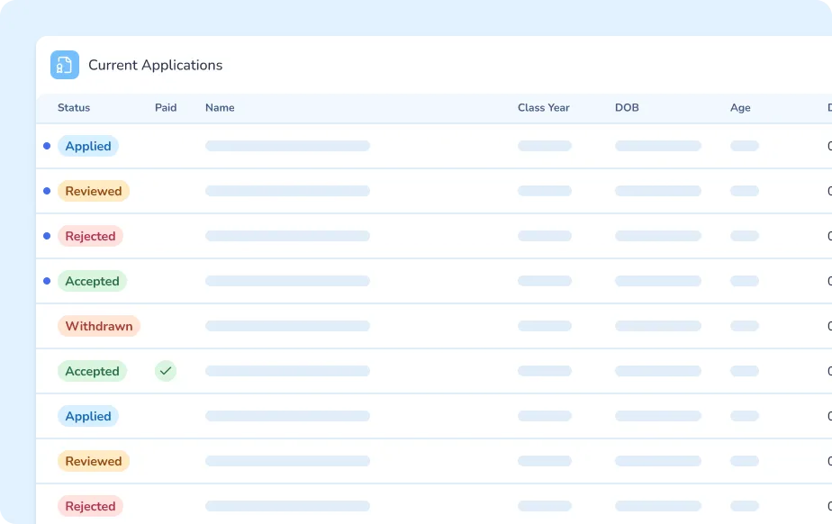The image size is (832, 524).
Task: Sort by the Paid column header
Action: tap(166, 108)
